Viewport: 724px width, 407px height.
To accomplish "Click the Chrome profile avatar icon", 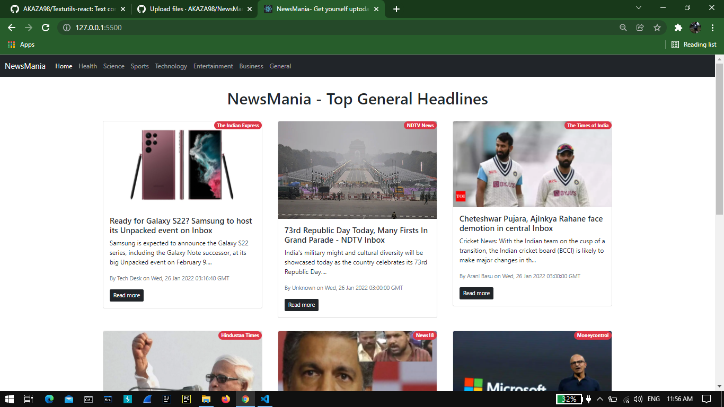I will [695, 27].
